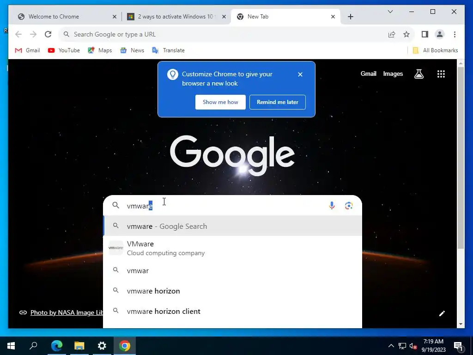
Task: Customize this page with pencil icon
Action: point(442,313)
